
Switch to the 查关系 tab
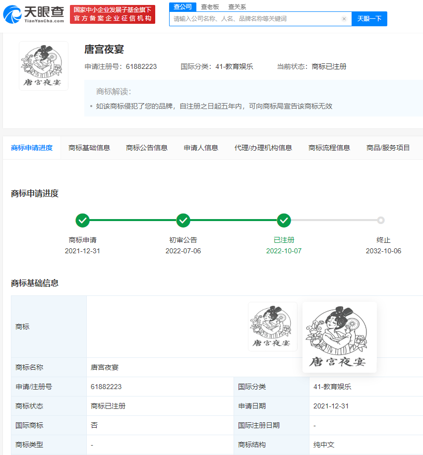click(x=237, y=7)
